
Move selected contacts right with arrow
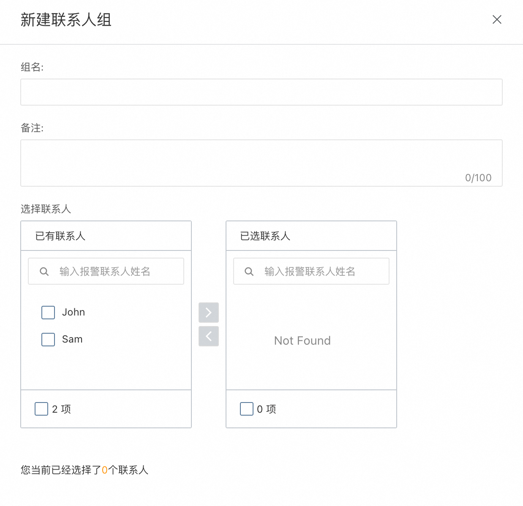pyautogui.click(x=209, y=313)
